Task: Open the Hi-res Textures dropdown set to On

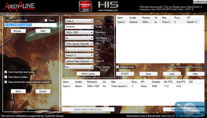Action: [x=79, y=67]
